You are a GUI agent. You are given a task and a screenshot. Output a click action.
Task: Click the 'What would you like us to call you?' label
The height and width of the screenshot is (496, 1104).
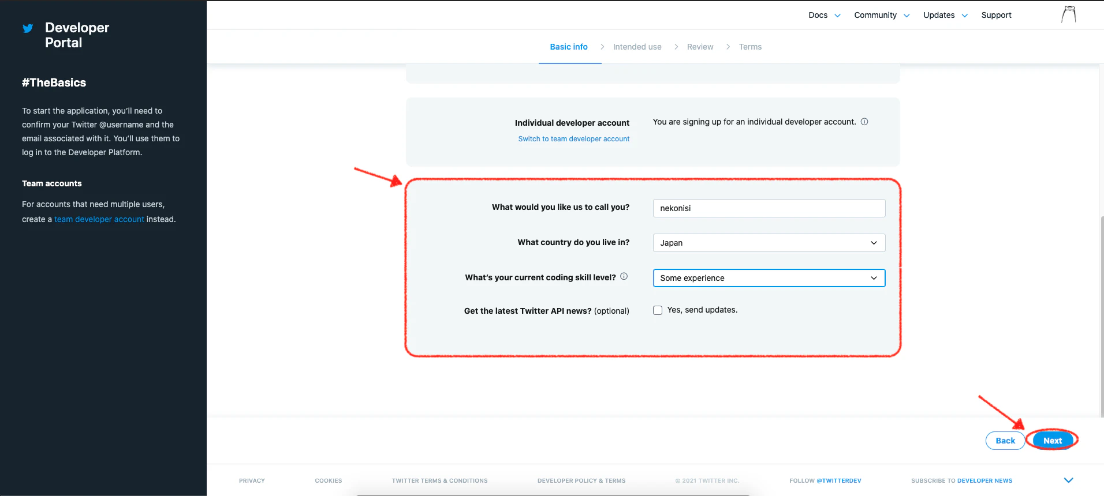click(x=561, y=207)
